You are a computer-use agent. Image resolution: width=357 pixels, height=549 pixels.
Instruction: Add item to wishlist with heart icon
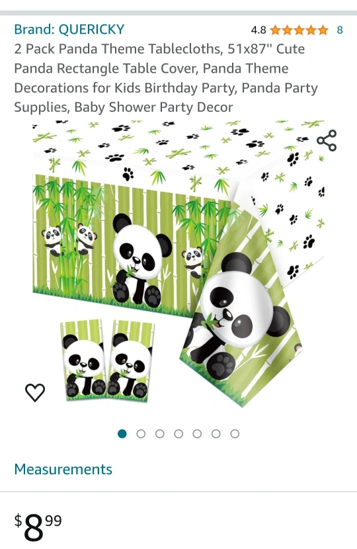35,392
